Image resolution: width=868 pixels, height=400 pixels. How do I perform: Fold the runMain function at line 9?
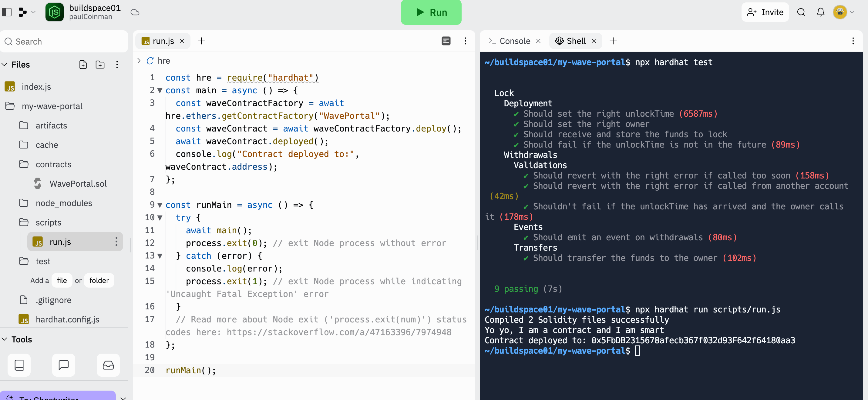[160, 205]
